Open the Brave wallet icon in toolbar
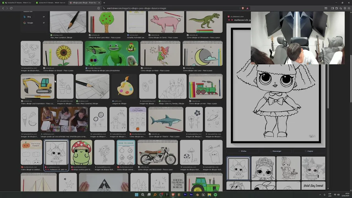 click(337, 8)
